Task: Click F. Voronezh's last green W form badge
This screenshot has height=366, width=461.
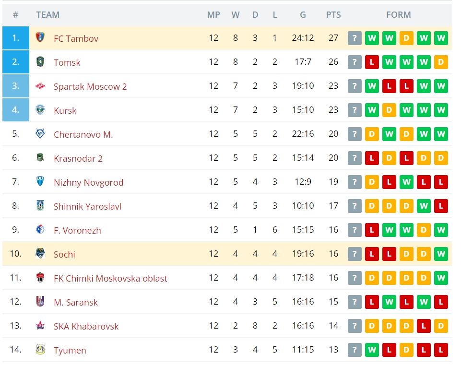Action: (x=441, y=230)
